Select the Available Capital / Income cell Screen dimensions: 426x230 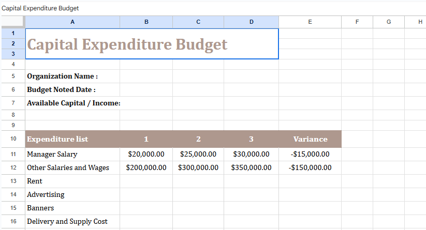pos(72,103)
